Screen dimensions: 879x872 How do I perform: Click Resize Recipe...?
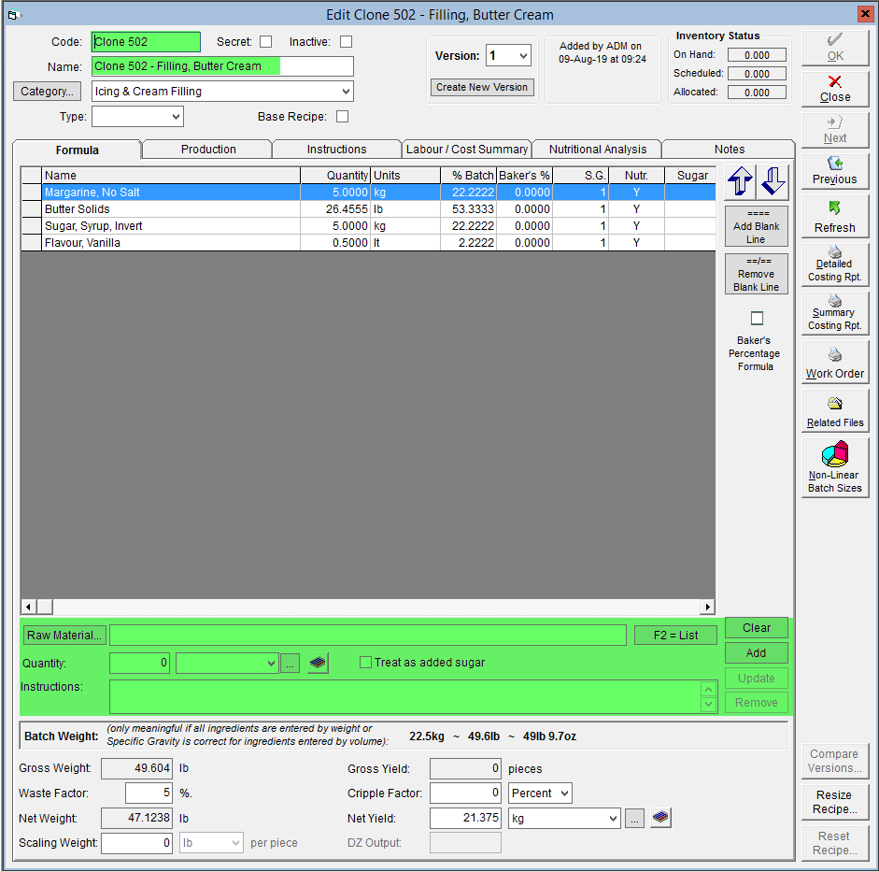tap(835, 802)
